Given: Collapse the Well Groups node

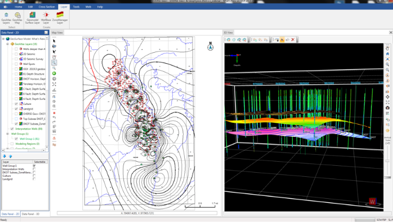Looking at the screenshot, I should 8,134.
